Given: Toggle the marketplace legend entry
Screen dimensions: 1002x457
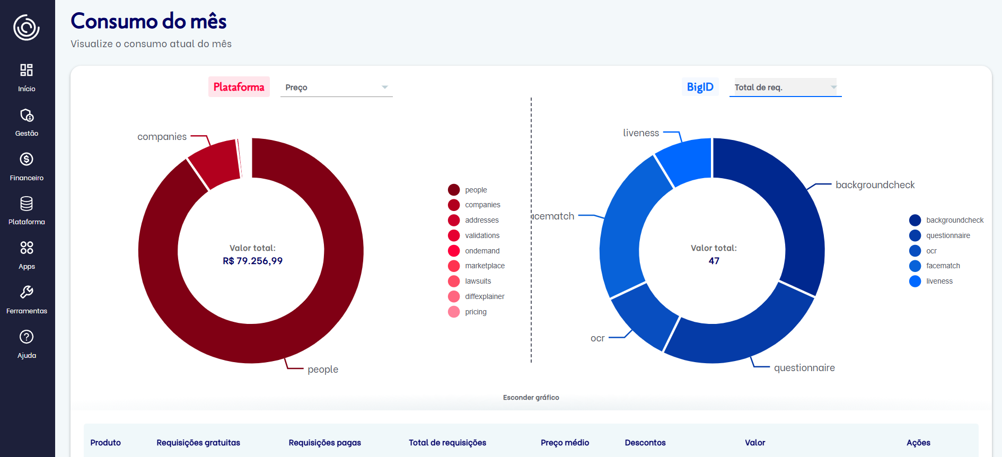Looking at the screenshot, I should 477,266.
